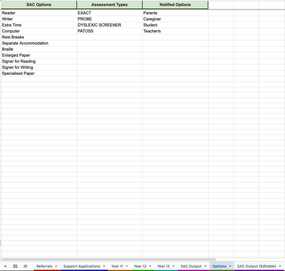This screenshot has width=285, height=271.
Task: Open the SAC Output tab dropdown arrow
Action: pos(205,266)
